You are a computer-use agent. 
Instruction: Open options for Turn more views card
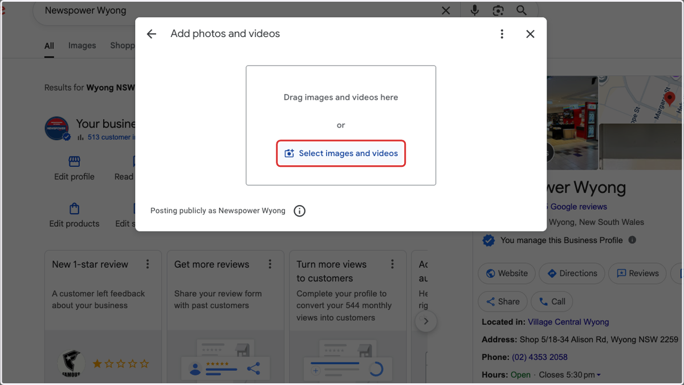pyautogui.click(x=392, y=264)
